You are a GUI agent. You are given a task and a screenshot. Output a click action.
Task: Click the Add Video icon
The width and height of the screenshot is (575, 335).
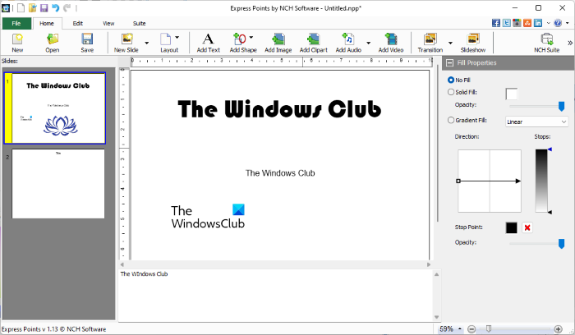(391, 43)
